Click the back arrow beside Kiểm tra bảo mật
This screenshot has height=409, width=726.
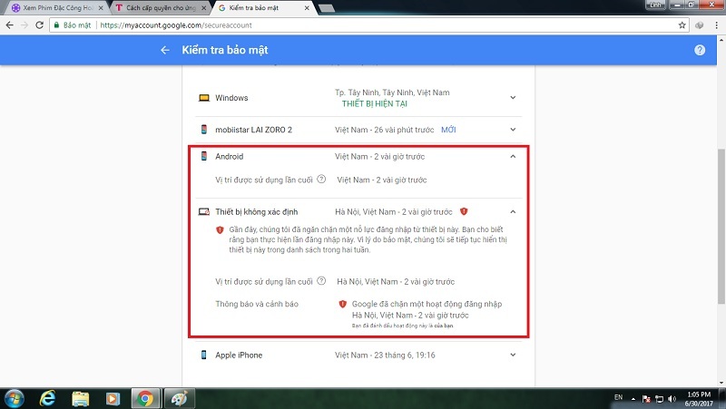[x=164, y=50]
